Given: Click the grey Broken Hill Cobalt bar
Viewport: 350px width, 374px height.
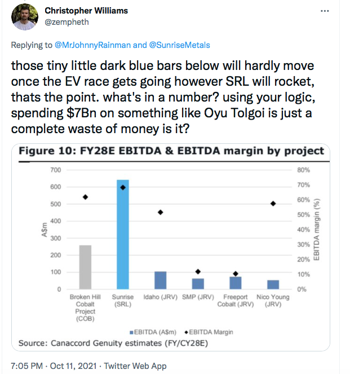Looking at the screenshot, I should coord(85,267).
